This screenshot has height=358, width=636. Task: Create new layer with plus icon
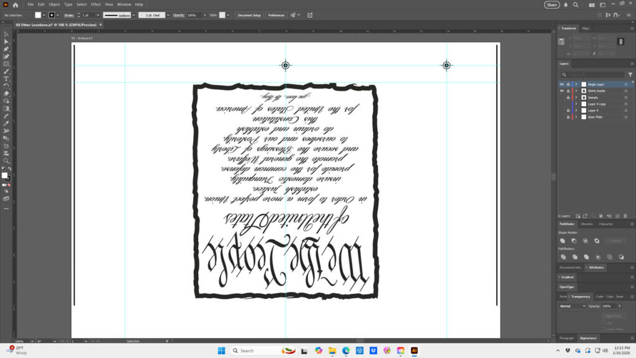pos(617,216)
